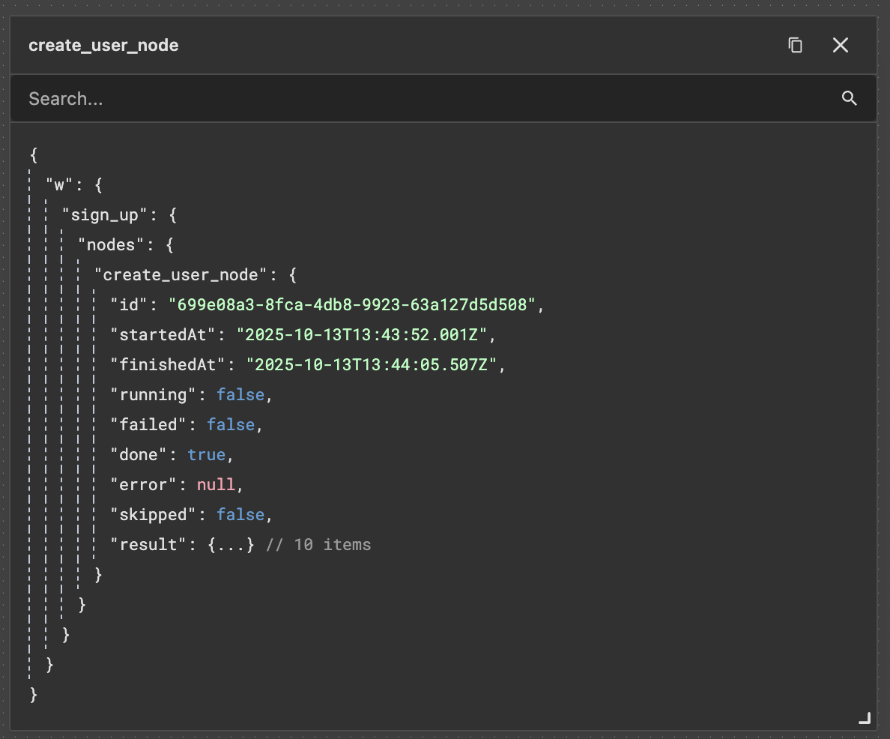Close the create_user_node panel
The width and height of the screenshot is (890, 739).
(x=840, y=45)
